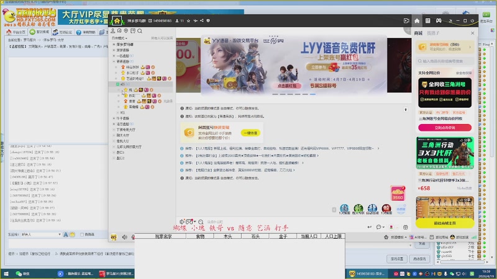Click the pin icon beside the top announcement

406,110
